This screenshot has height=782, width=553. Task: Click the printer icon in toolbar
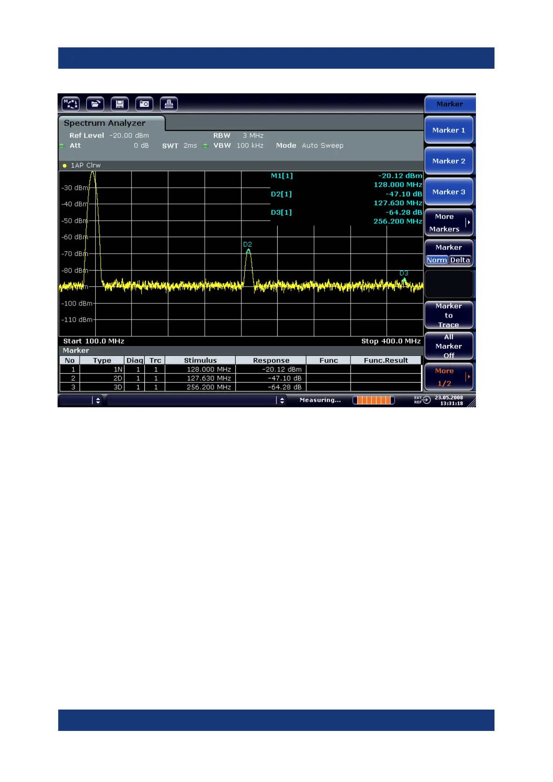click(169, 104)
